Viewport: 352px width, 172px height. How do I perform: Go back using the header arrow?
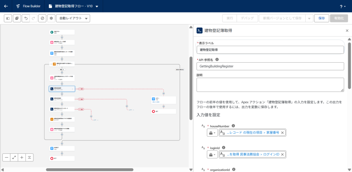coord(6,6)
